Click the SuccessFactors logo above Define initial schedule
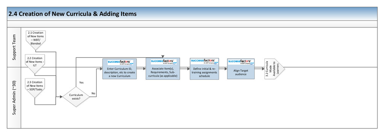Viewport: 385px width, 136px height. [x=204, y=61]
